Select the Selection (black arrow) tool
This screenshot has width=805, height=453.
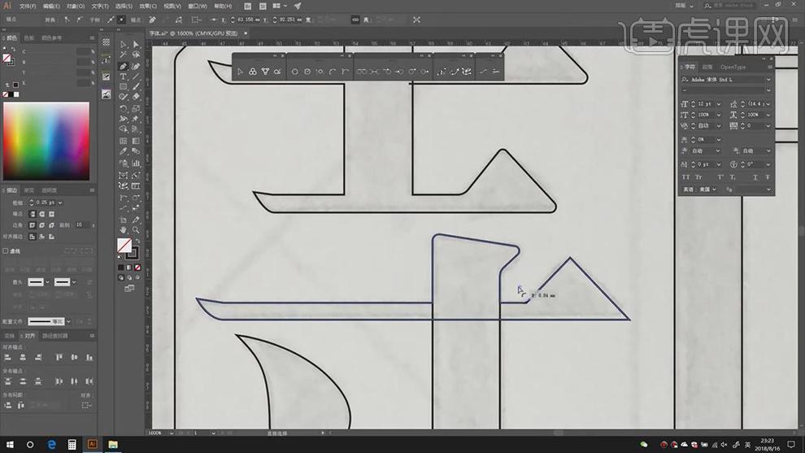pyautogui.click(x=124, y=45)
